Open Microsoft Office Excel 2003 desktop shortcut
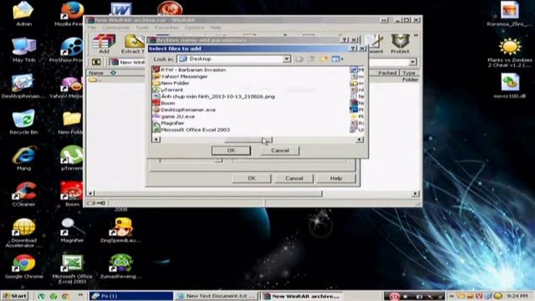The width and height of the screenshot is (535, 301). (x=72, y=269)
